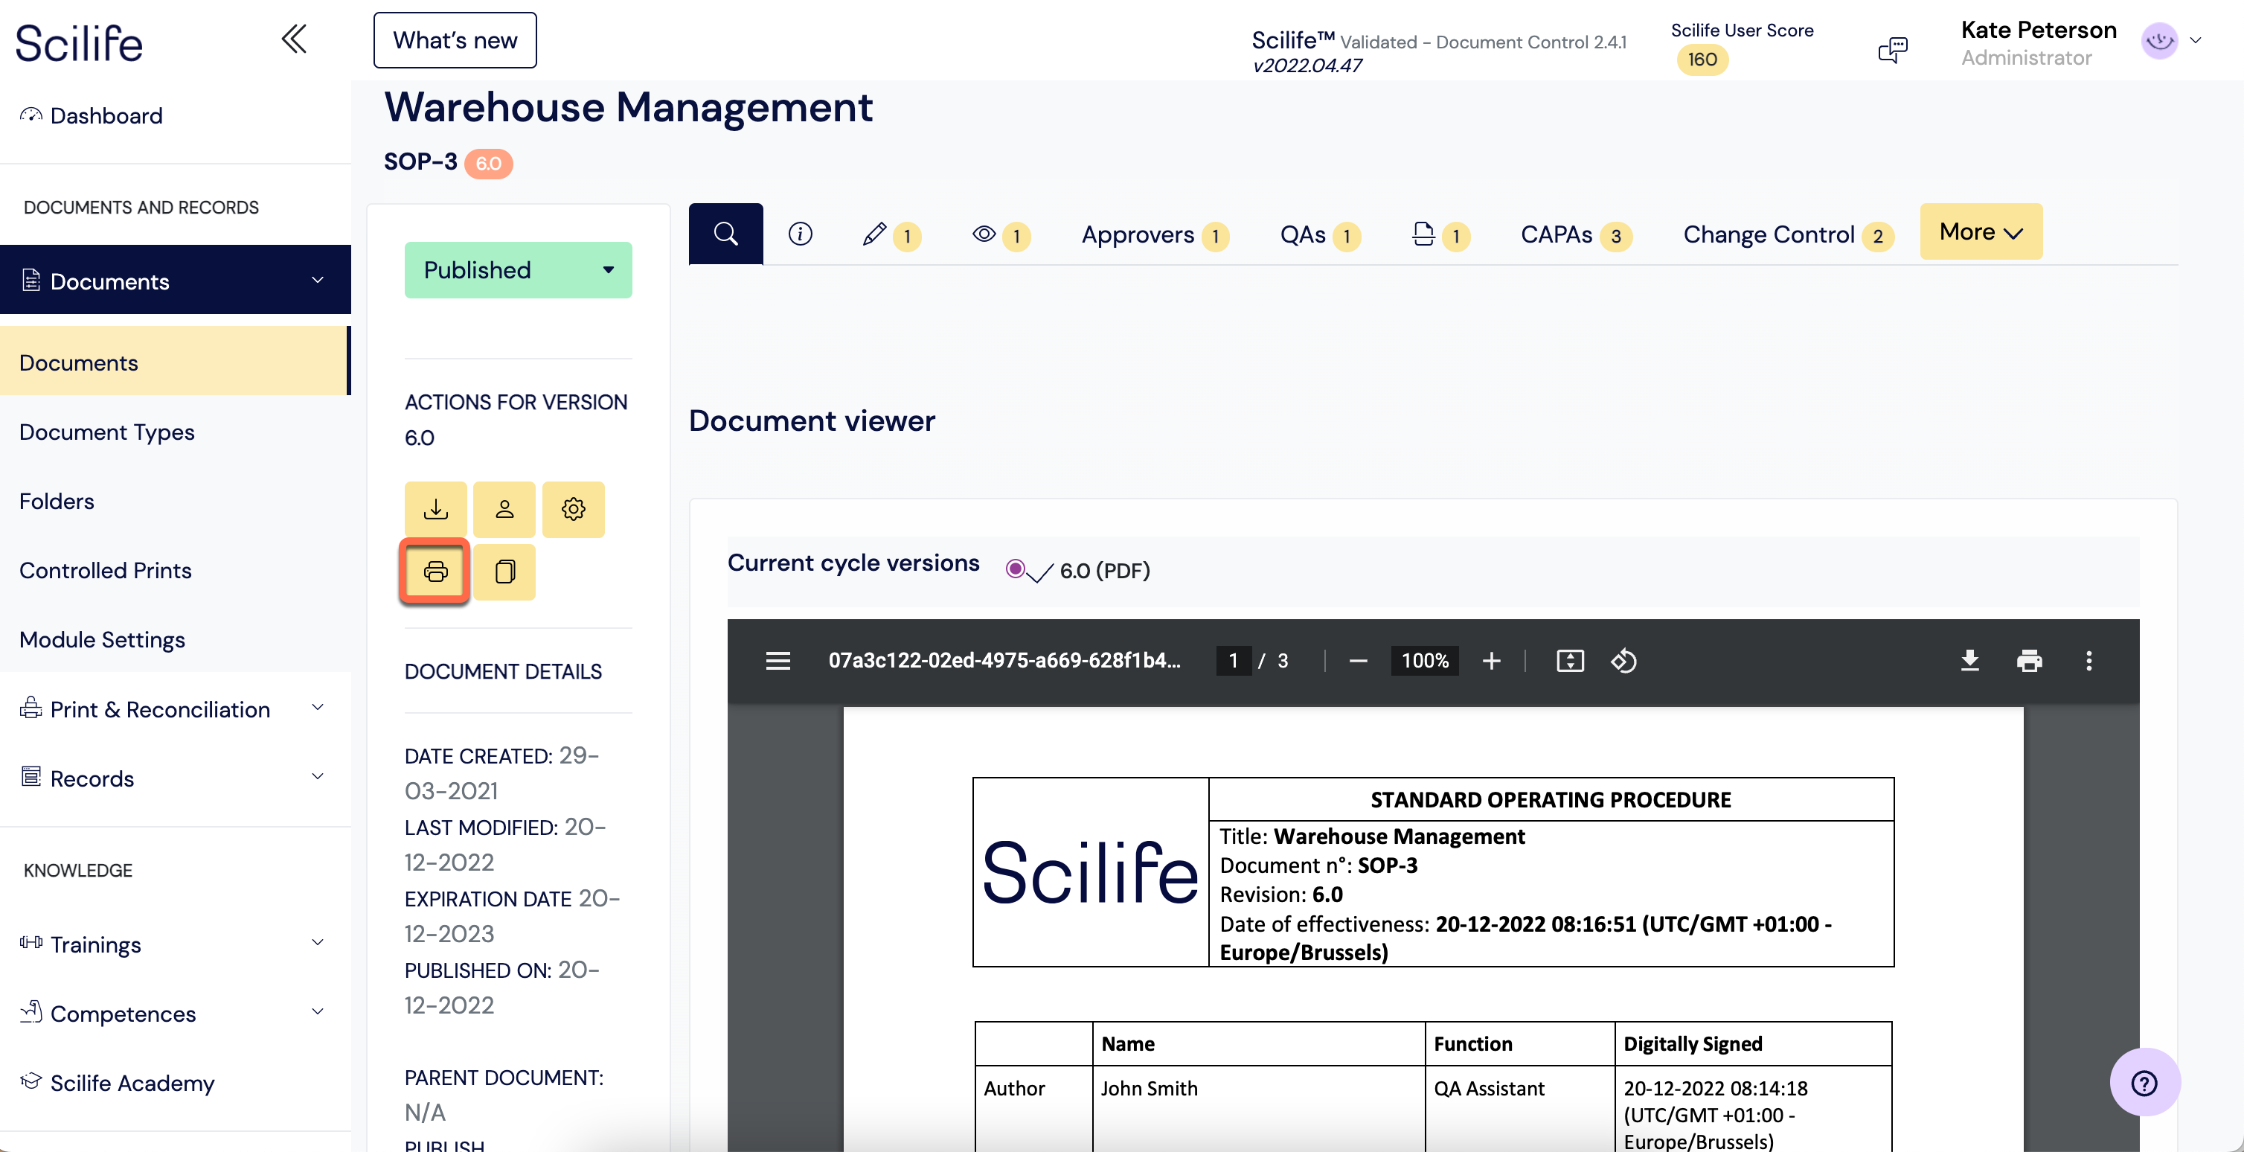
Task: Click the Scilife logo
Action: [78, 44]
